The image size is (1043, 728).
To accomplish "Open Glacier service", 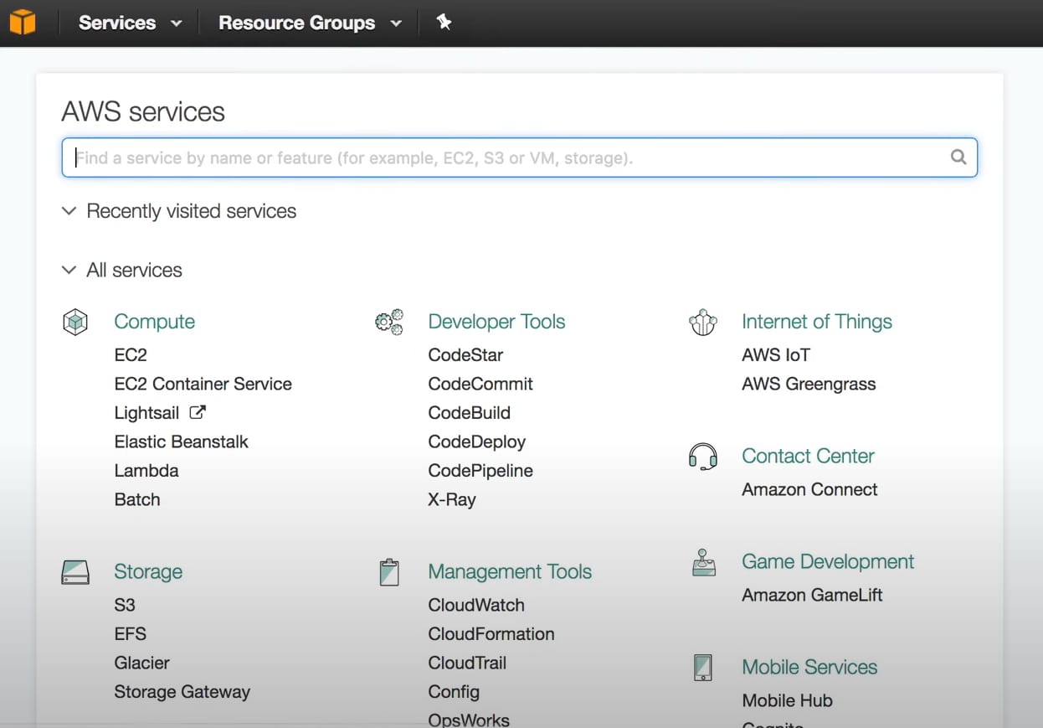I will point(142,663).
